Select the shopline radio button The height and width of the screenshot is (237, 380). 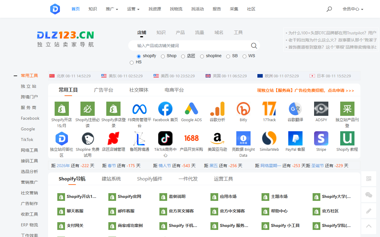tap(202, 56)
